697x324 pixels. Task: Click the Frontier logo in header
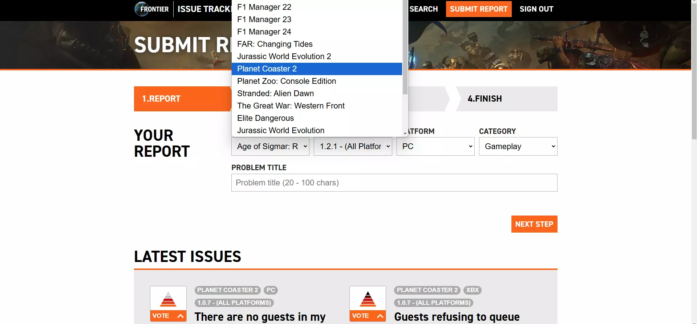point(151,9)
